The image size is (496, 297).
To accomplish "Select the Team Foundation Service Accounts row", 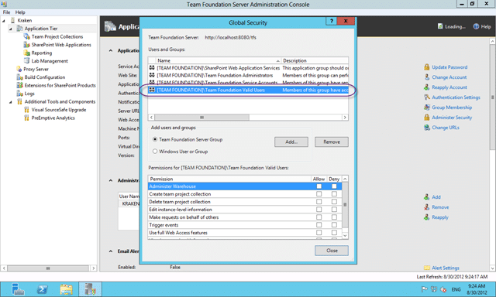I will tap(248, 83).
